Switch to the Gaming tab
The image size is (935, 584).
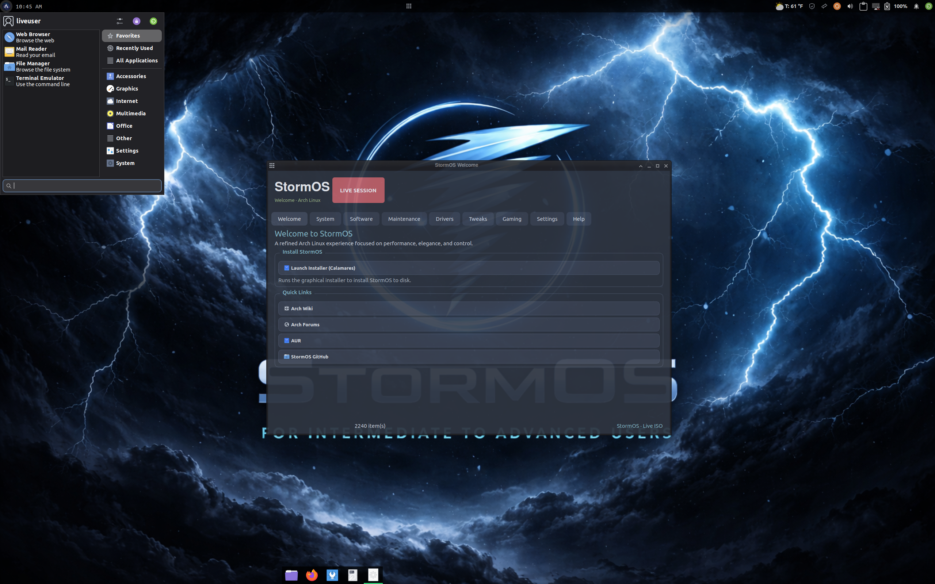click(512, 219)
